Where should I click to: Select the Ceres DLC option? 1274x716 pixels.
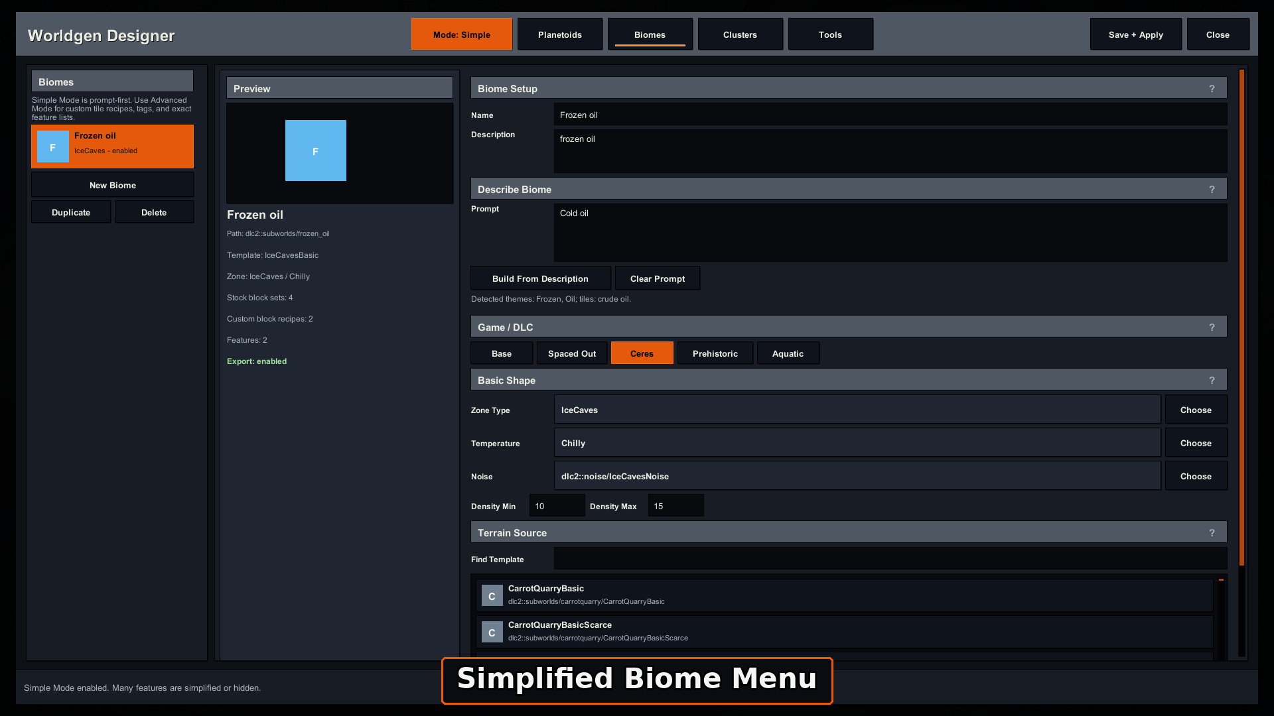pyautogui.click(x=642, y=353)
